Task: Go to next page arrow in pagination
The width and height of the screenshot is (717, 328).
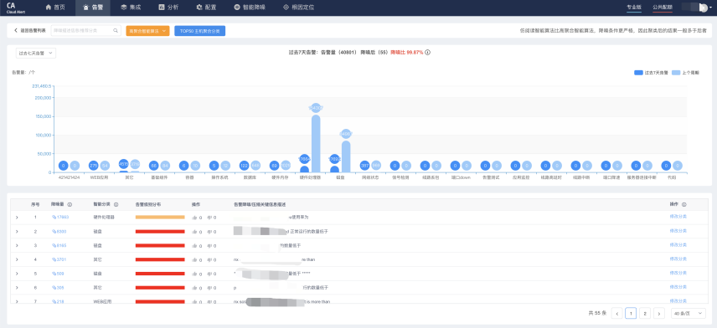Action: [x=659, y=314]
